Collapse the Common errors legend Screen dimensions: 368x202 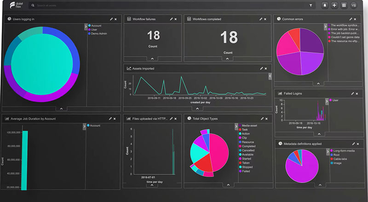[326, 27]
